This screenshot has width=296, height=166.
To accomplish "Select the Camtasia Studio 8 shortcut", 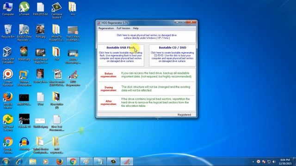I will pyautogui.click(x=56, y=10).
